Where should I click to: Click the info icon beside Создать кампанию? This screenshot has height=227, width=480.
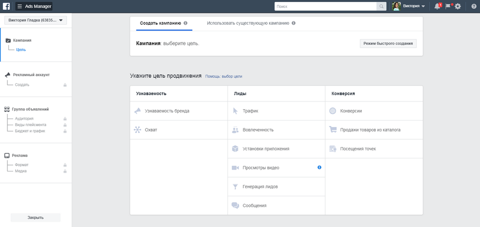186,23
